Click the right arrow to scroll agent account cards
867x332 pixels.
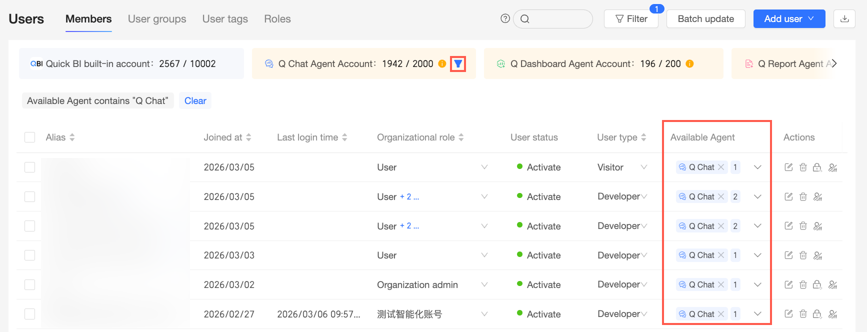tap(834, 63)
